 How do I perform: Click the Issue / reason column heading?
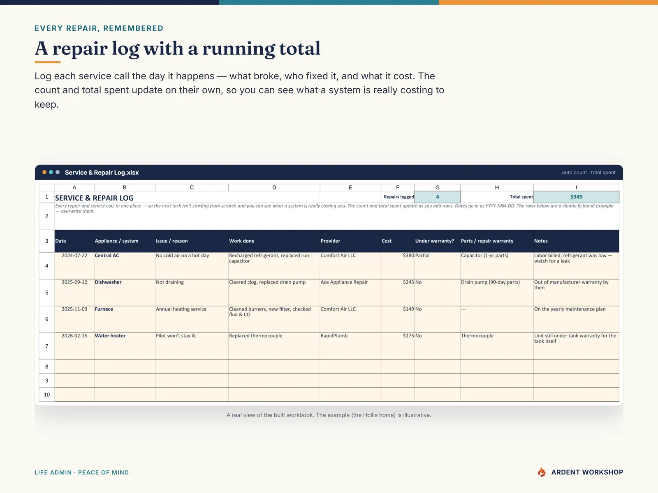[x=192, y=241]
